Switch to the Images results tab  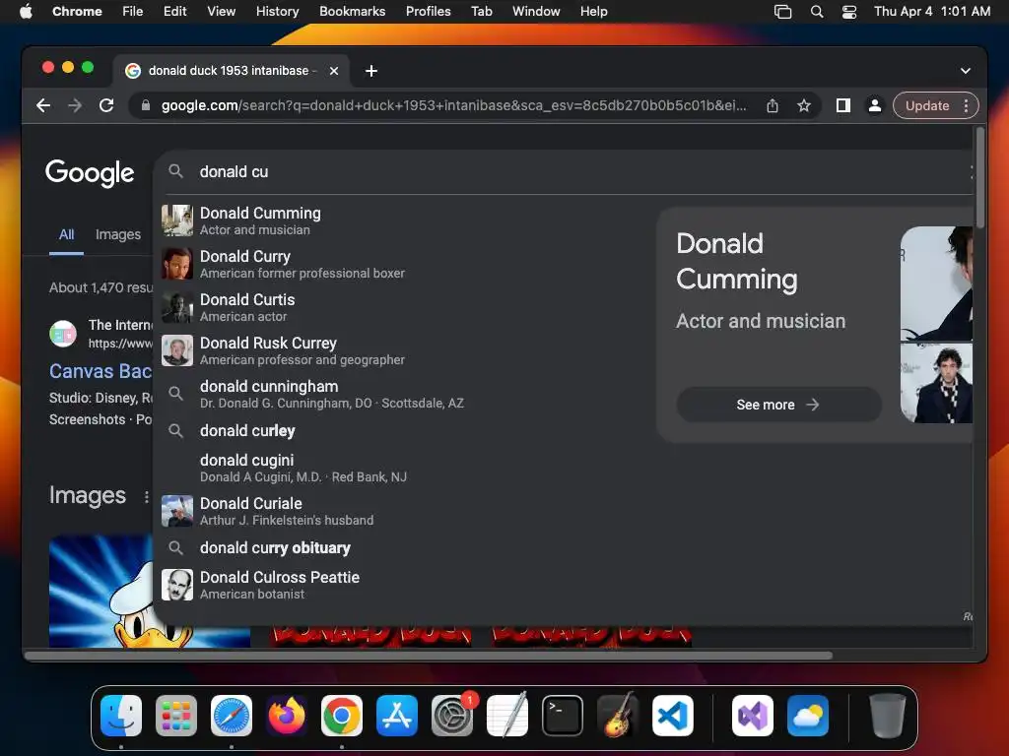(118, 234)
